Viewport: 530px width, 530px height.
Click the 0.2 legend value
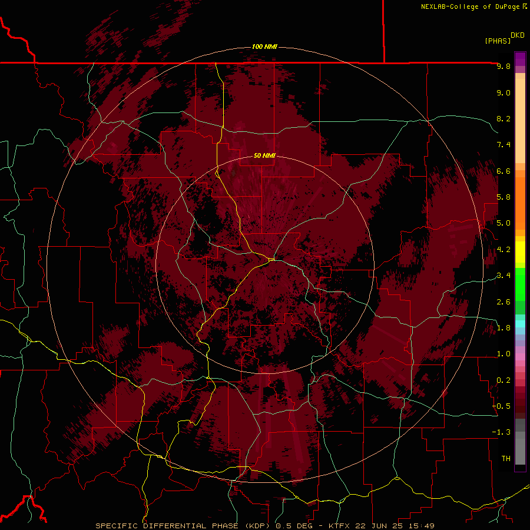point(503,380)
